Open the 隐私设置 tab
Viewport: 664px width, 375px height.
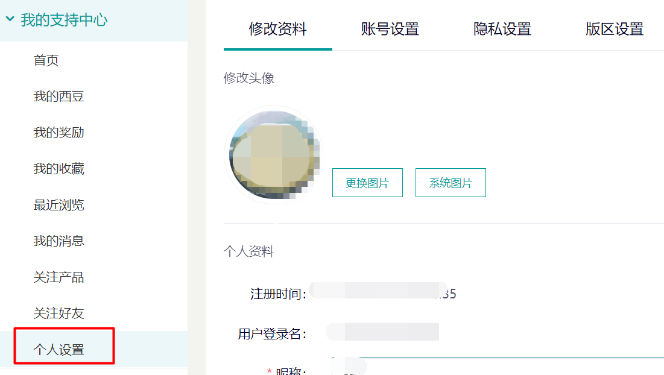point(502,29)
